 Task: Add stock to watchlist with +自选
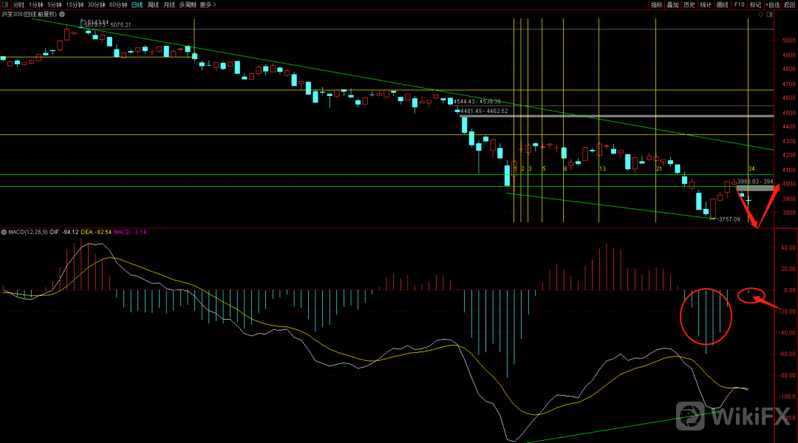tap(772, 4)
